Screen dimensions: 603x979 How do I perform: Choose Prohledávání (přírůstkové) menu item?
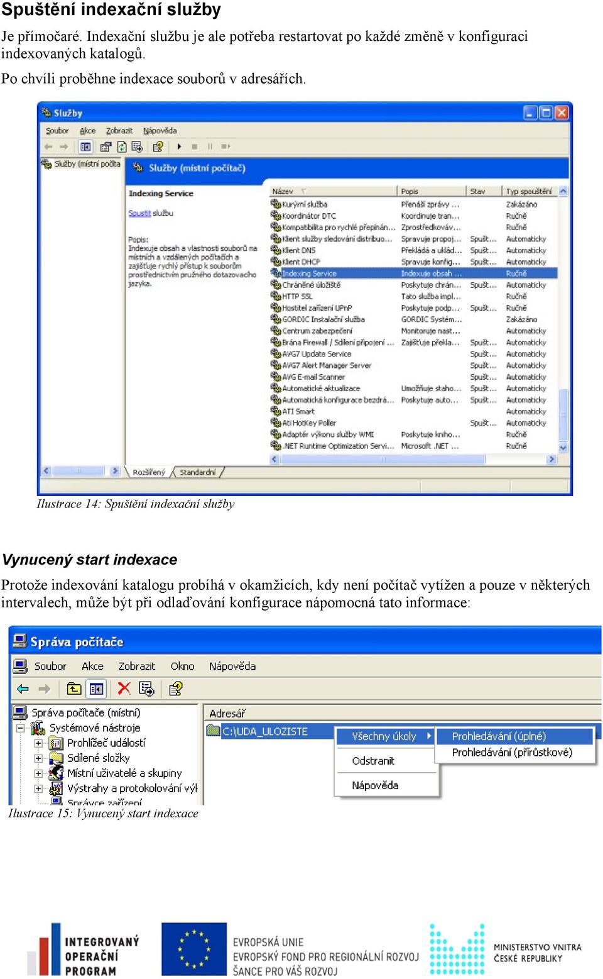pyautogui.click(x=514, y=753)
